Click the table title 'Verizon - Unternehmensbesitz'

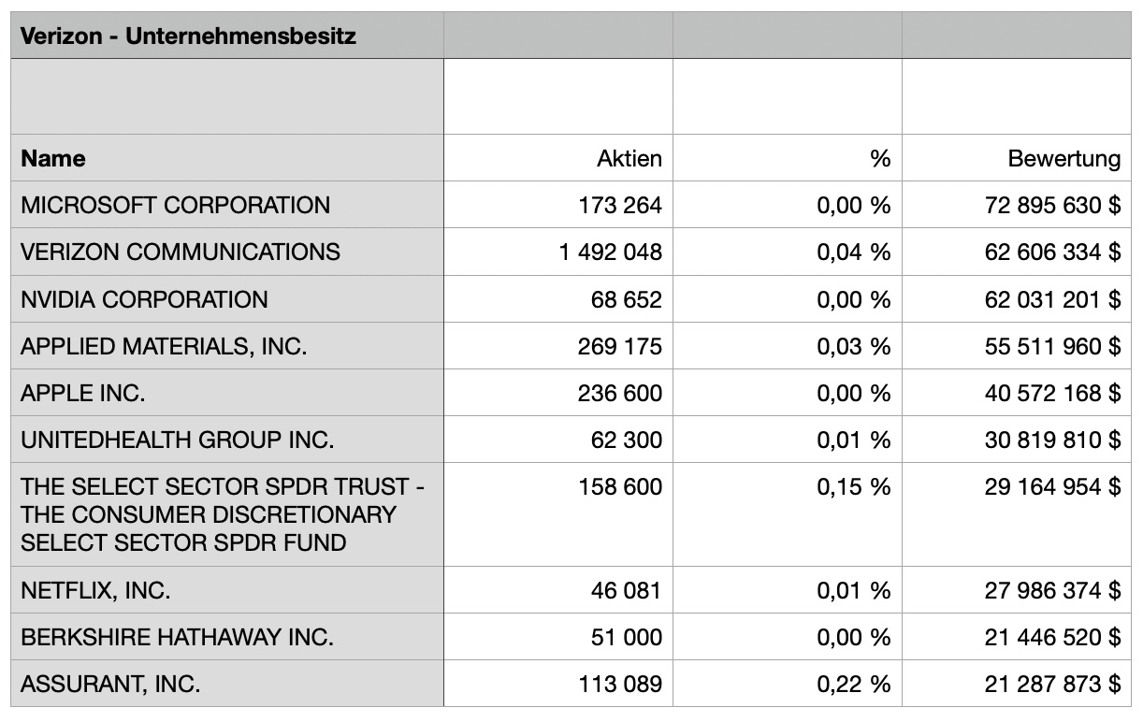(188, 37)
